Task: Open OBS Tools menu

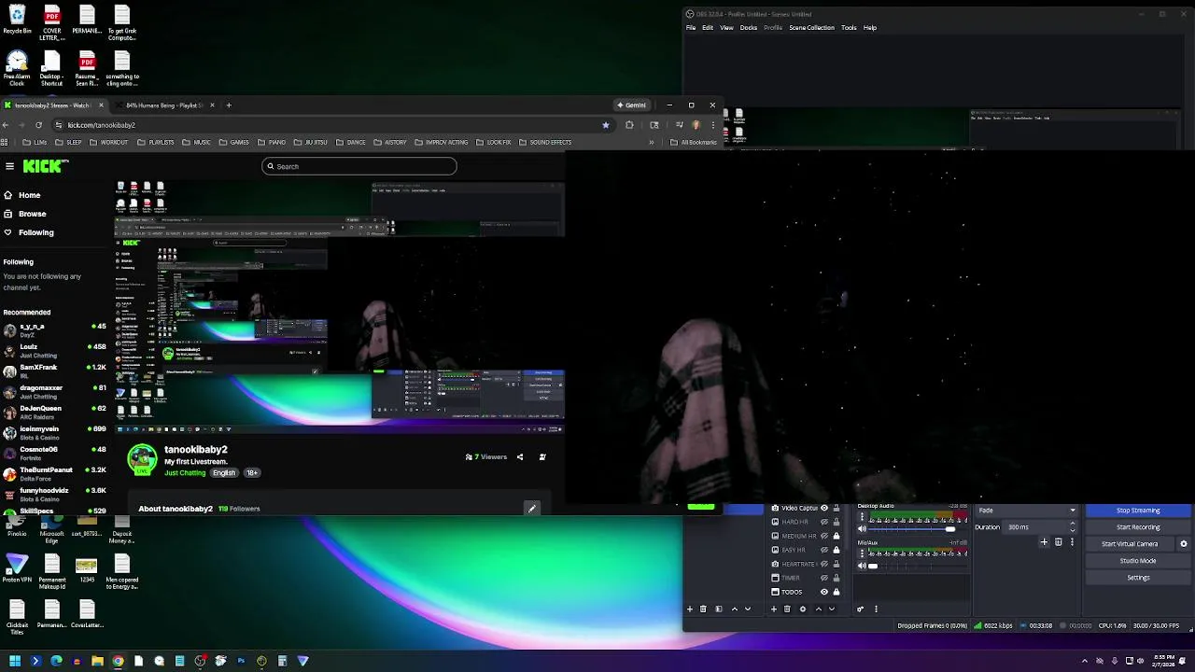Action: [x=849, y=28]
